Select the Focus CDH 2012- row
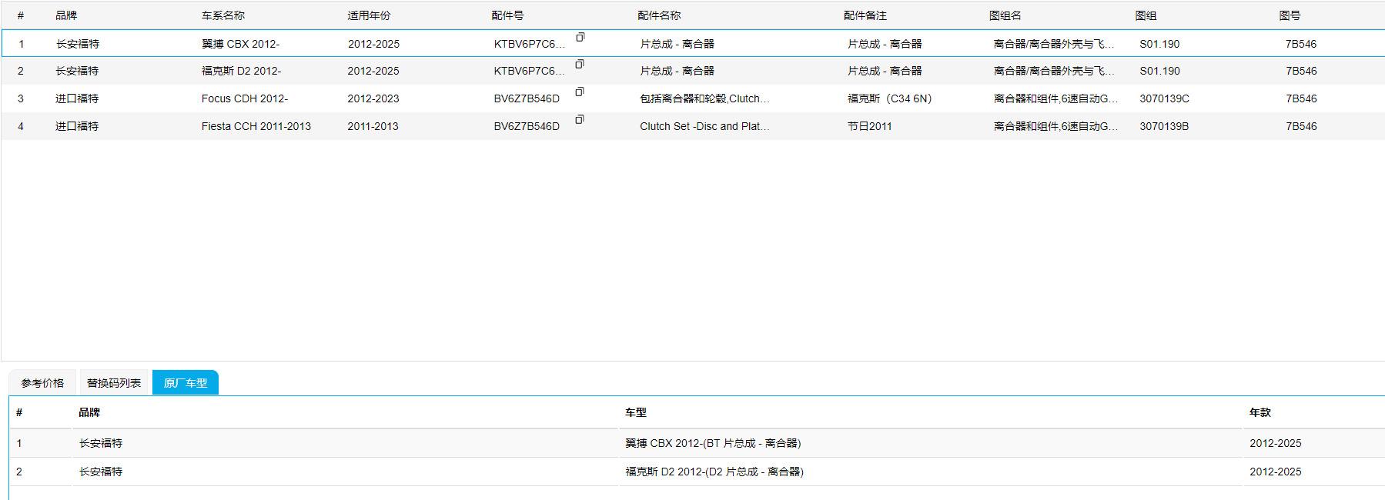Image resolution: width=1385 pixels, height=500 pixels. pyautogui.click(x=245, y=98)
